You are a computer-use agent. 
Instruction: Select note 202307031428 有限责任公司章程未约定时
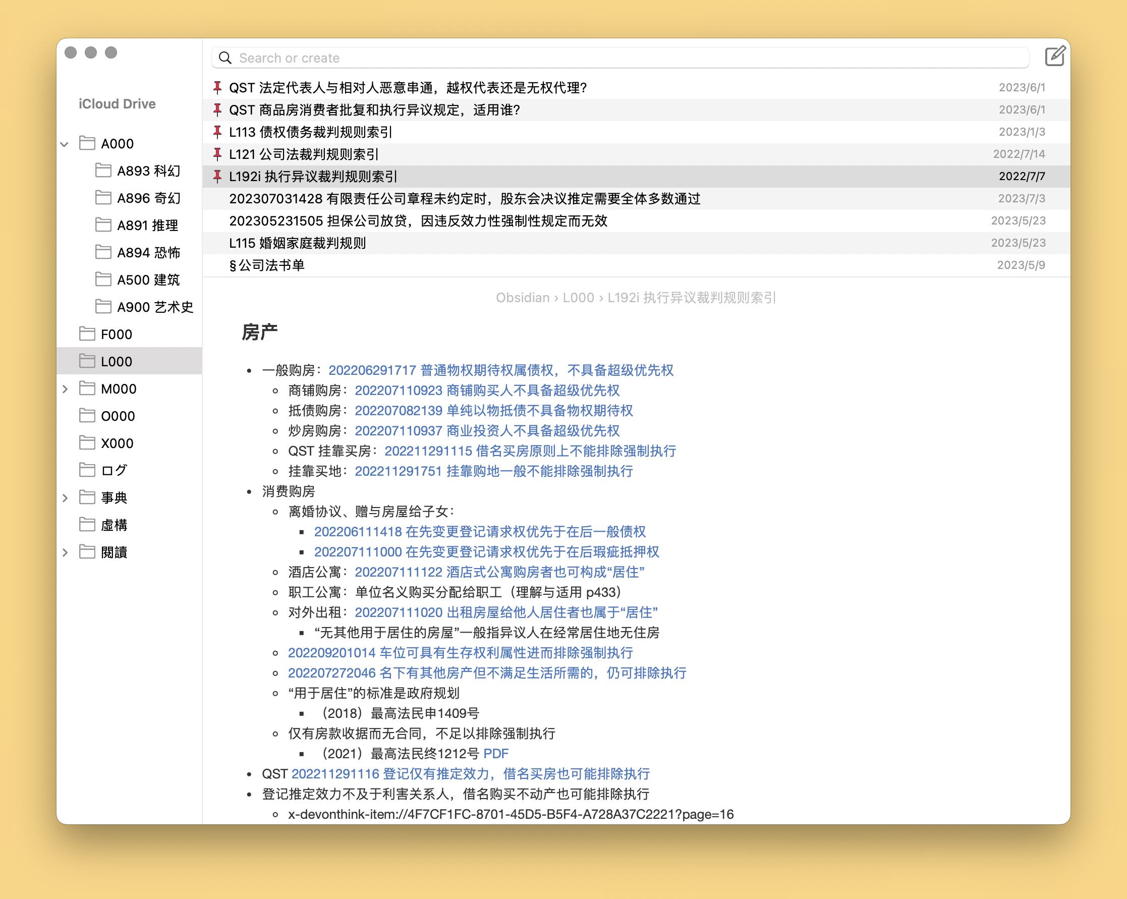[636, 199]
